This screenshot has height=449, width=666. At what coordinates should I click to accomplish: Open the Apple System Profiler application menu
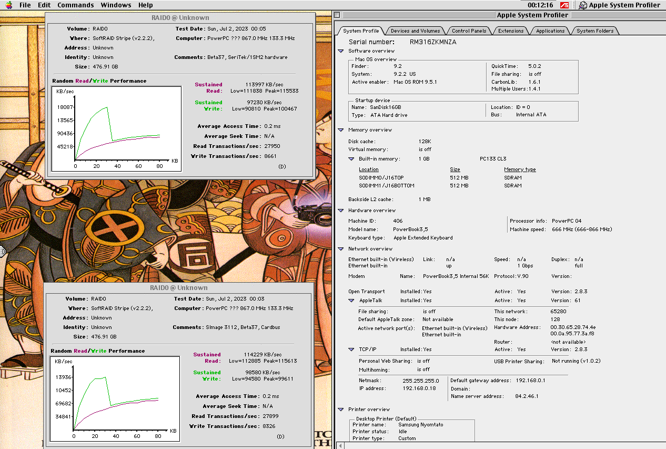[x=620, y=5]
